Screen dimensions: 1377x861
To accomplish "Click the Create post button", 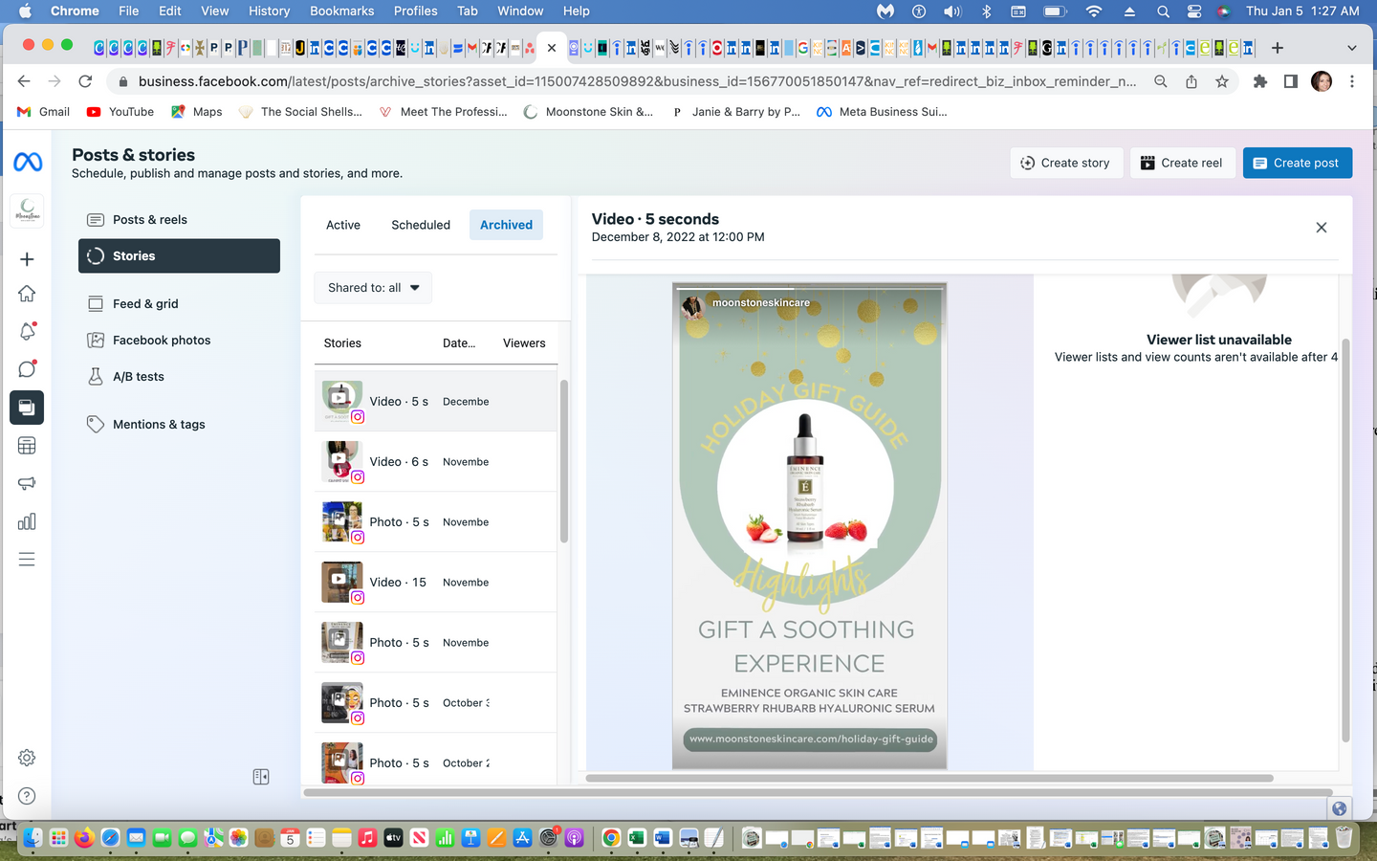I will [1297, 163].
